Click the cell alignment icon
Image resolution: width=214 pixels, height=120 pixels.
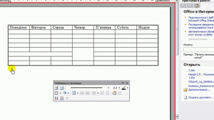(x=94, y=93)
